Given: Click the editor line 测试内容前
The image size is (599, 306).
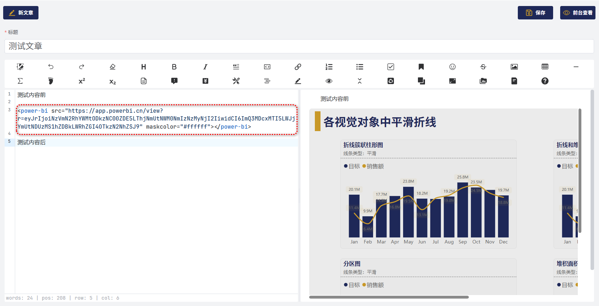Looking at the screenshot, I should tap(31, 95).
